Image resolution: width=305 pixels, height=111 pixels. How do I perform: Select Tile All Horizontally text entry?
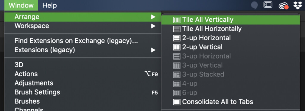coord(212,29)
